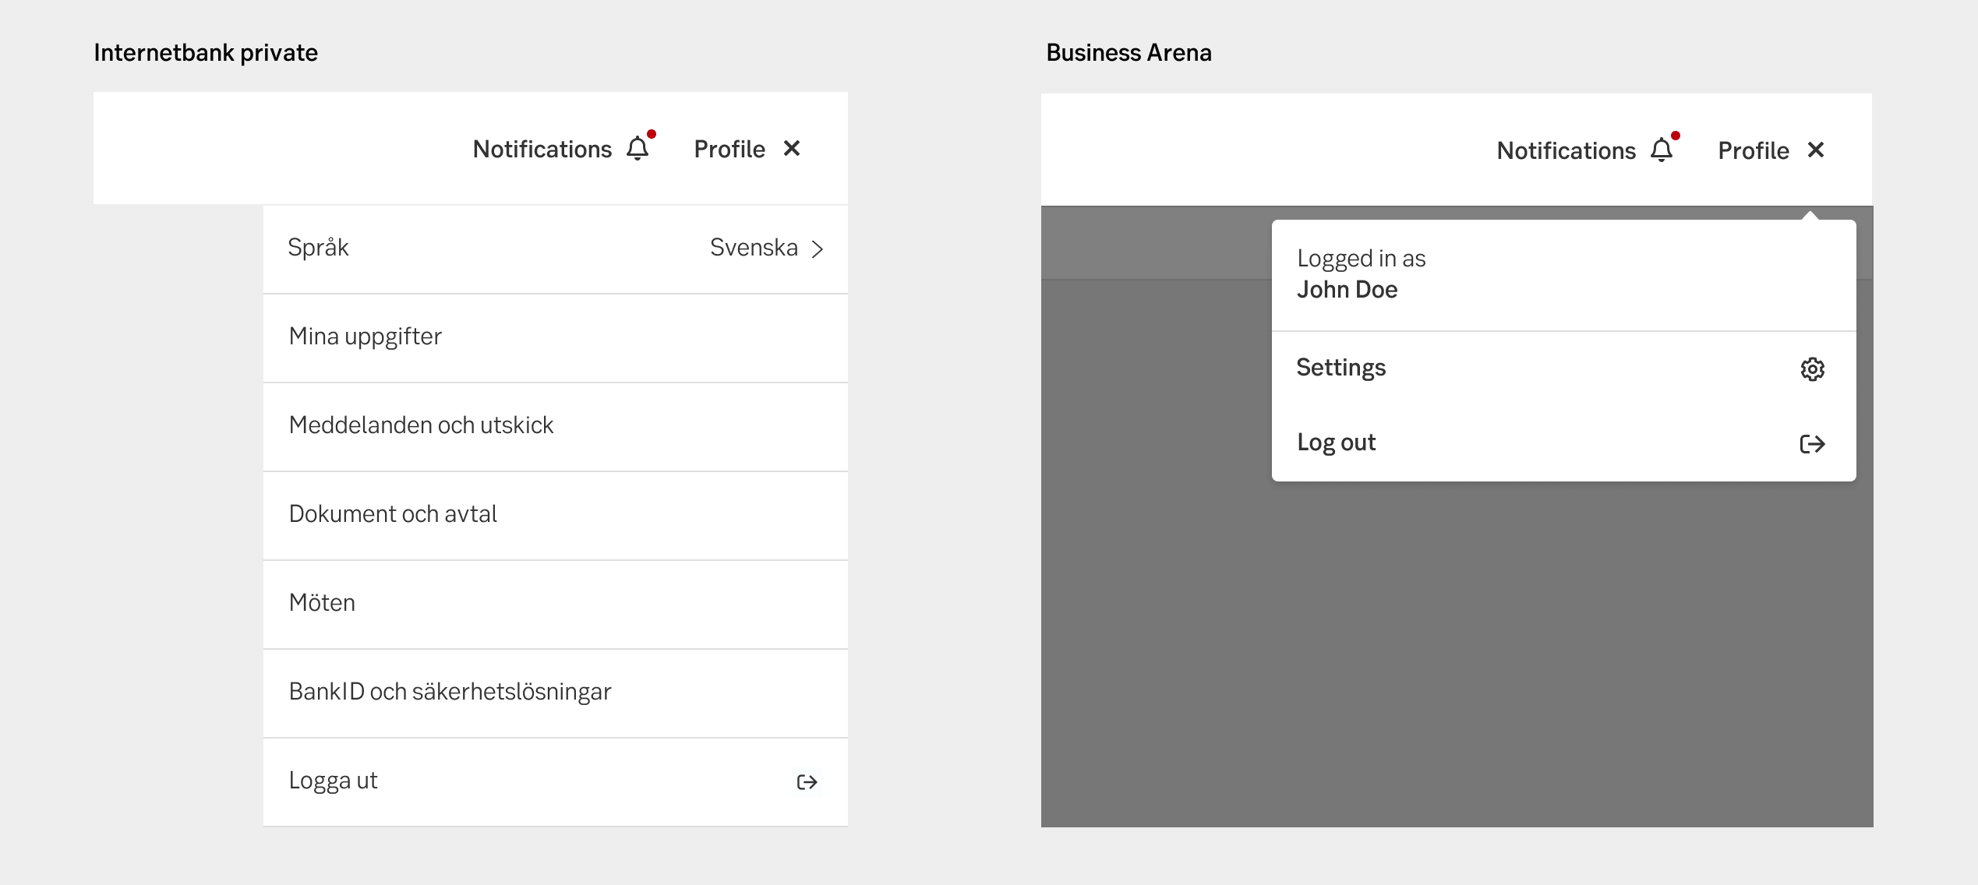Click the log out icon in Business Arena

point(1813,442)
